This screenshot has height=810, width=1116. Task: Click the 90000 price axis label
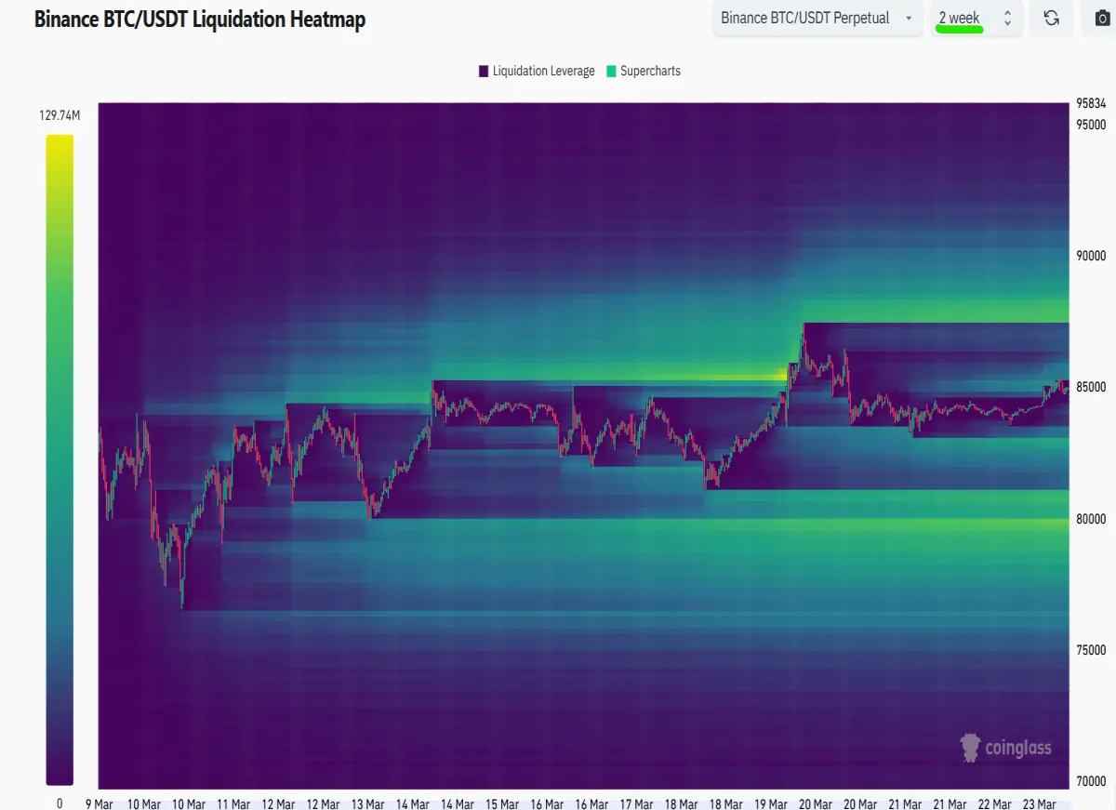pyautogui.click(x=1091, y=256)
